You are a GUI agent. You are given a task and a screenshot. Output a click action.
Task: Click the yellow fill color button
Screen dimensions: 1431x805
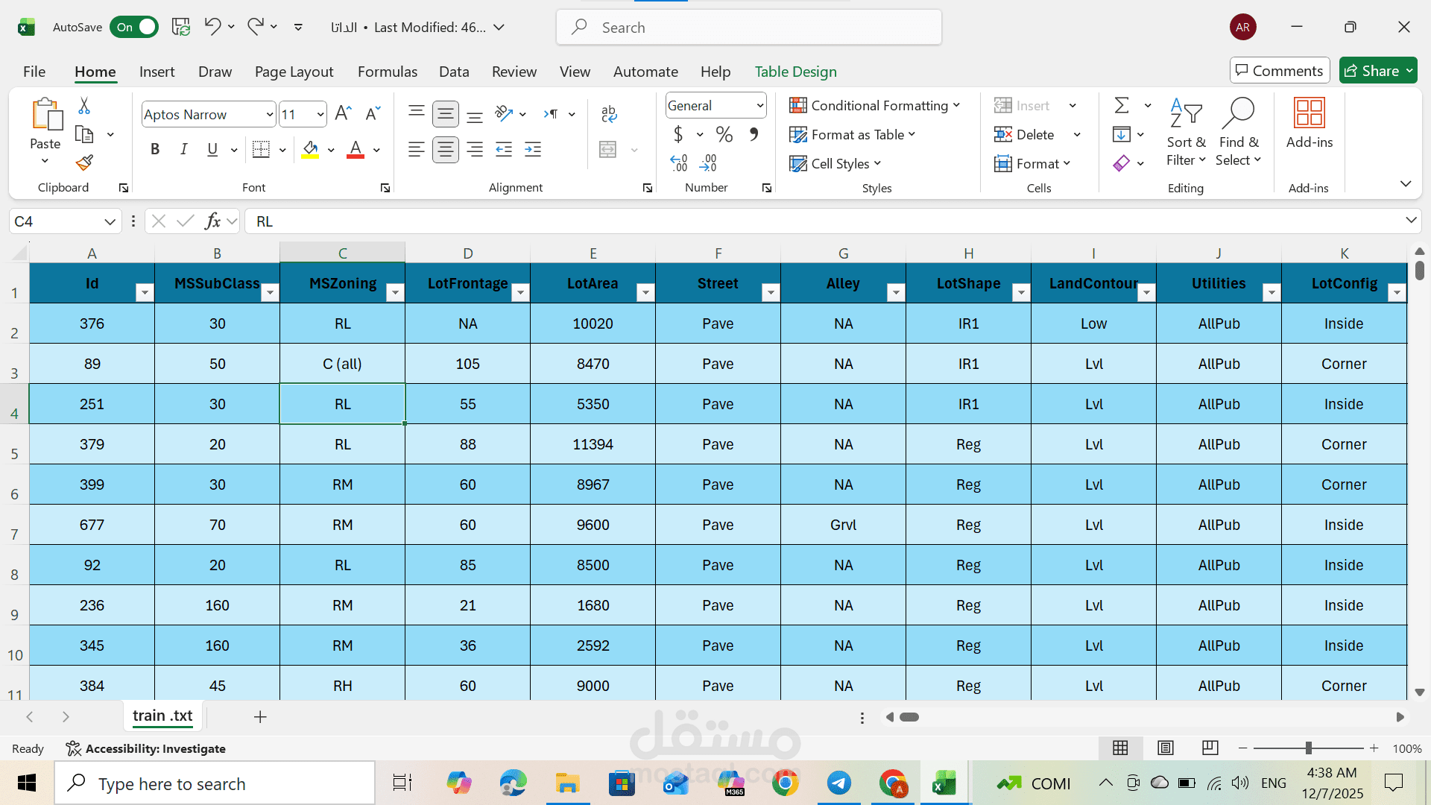[310, 149]
